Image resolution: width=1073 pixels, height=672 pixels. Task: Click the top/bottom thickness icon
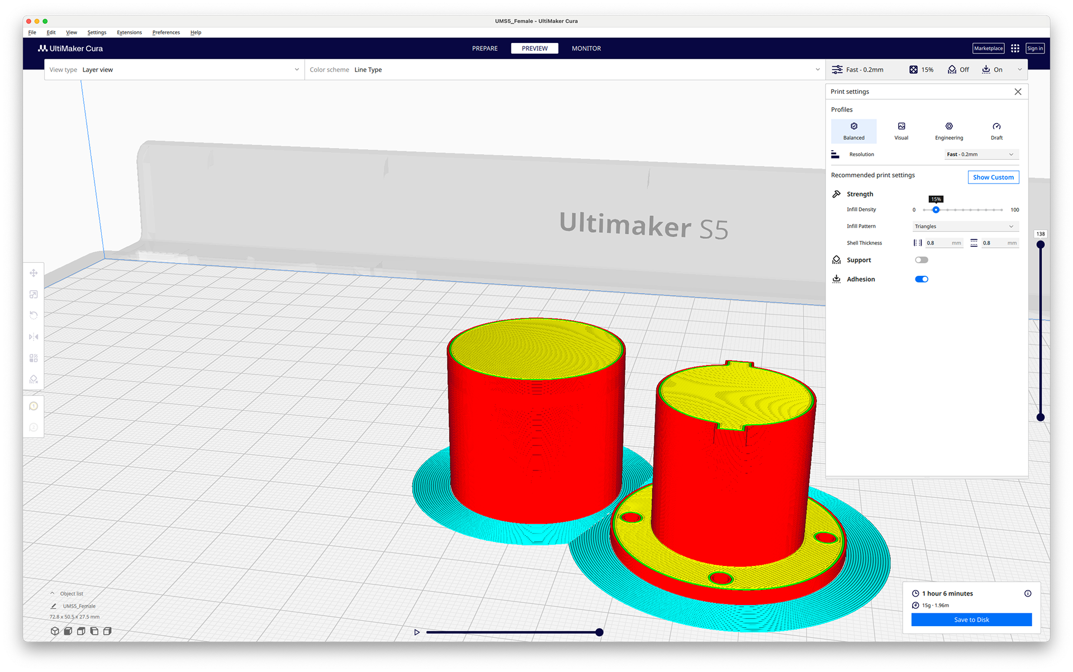974,243
